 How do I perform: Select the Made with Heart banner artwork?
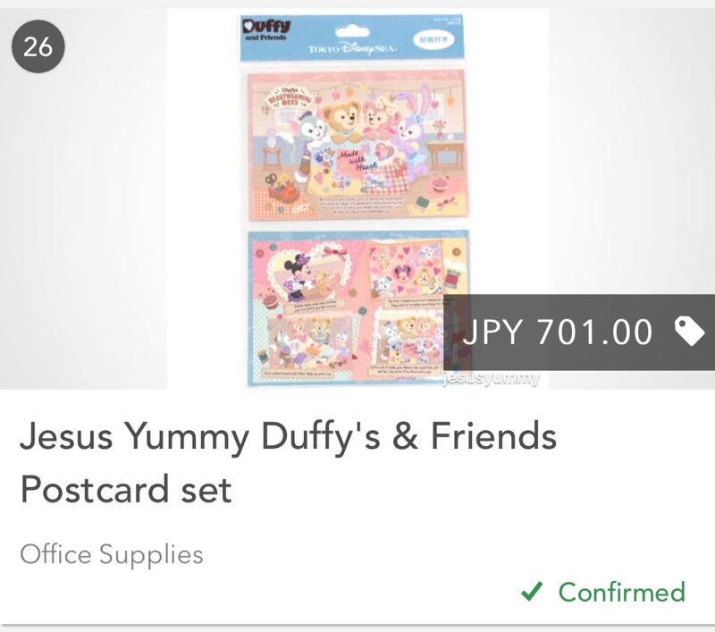(356, 161)
